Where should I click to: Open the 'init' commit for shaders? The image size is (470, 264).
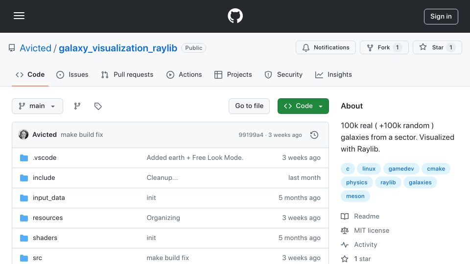(151, 238)
